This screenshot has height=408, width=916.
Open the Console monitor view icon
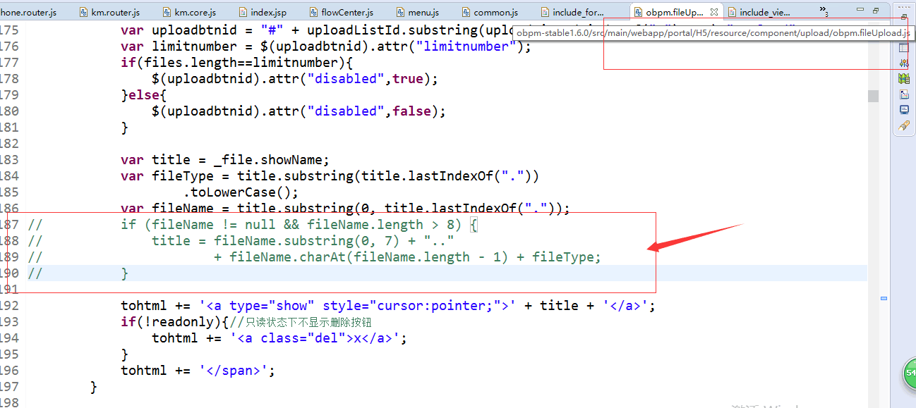904,110
